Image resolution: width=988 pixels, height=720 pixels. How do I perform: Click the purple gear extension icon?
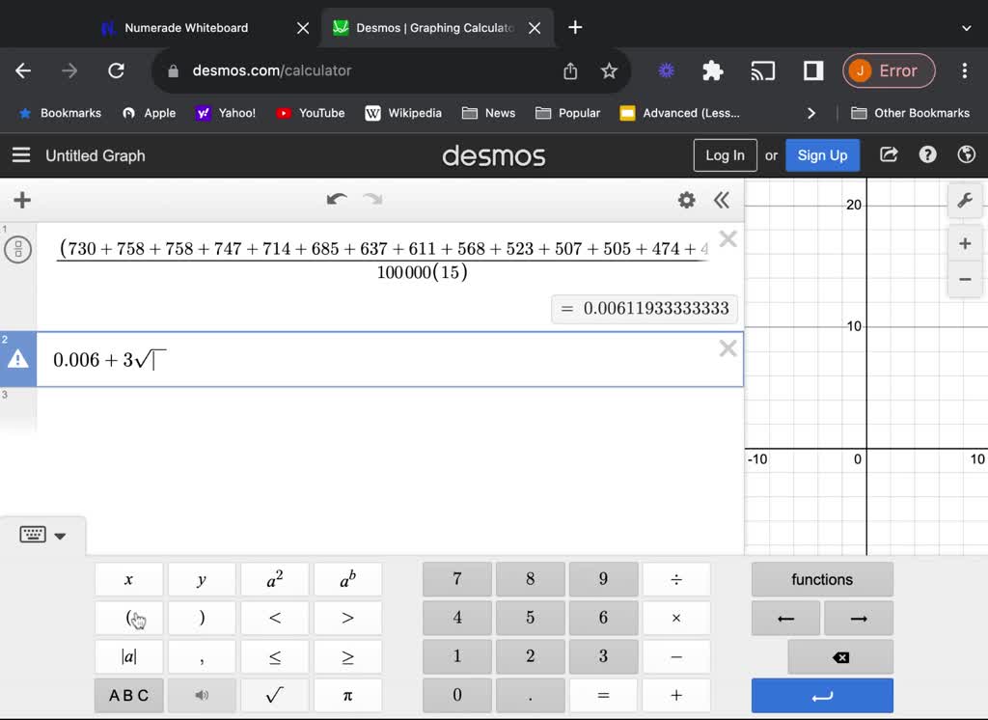click(x=666, y=70)
